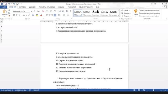Undo last action in quick access toolbar
This screenshot has width=168, height=94.
(9, 4)
